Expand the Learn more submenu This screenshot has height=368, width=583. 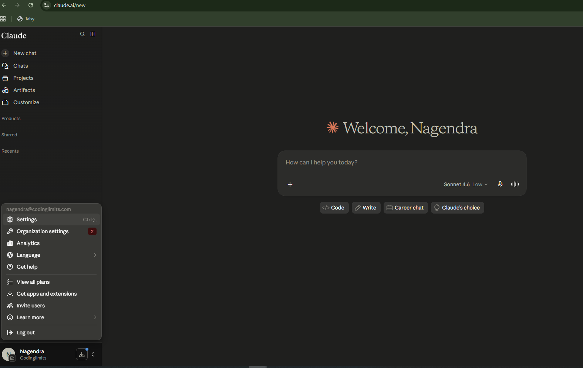[x=51, y=317]
